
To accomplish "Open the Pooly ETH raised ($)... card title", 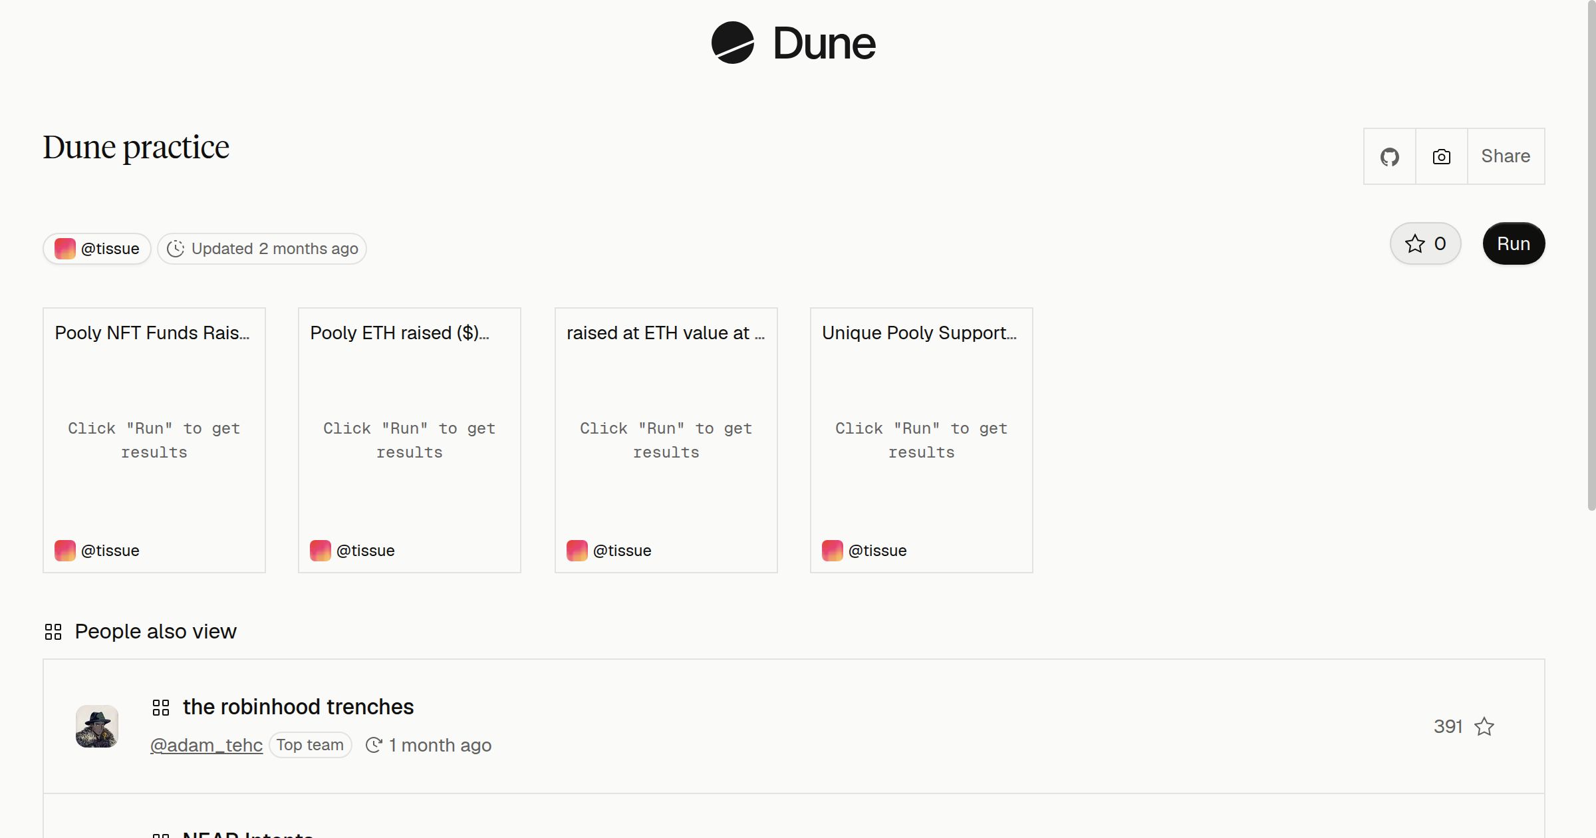I will [400, 333].
